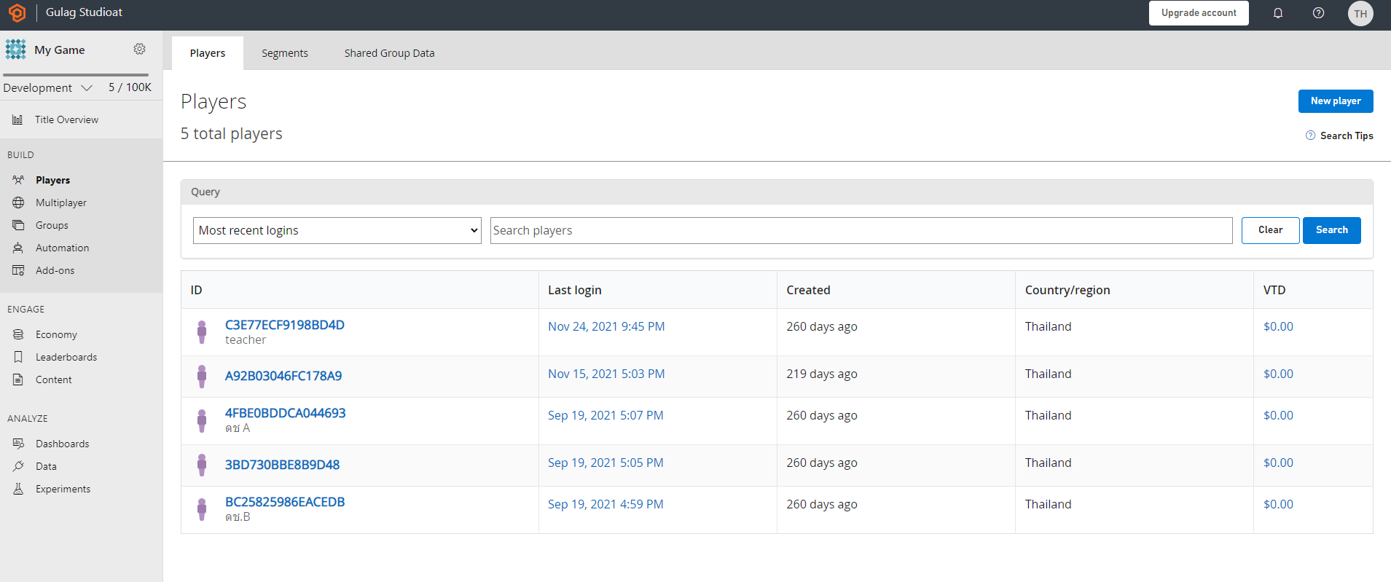
Task: Click the New player button
Action: [1335, 101]
